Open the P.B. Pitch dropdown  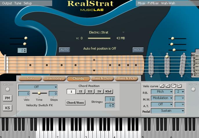click(162, 92)
